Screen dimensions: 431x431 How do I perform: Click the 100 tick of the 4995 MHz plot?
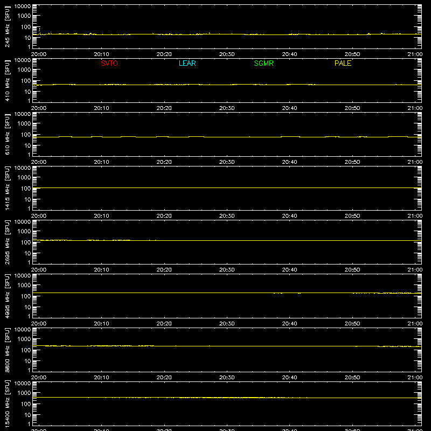[26, 296]
